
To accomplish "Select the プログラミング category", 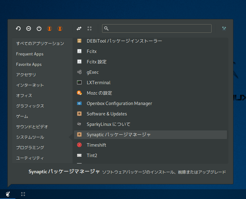I will coord(30,148).
